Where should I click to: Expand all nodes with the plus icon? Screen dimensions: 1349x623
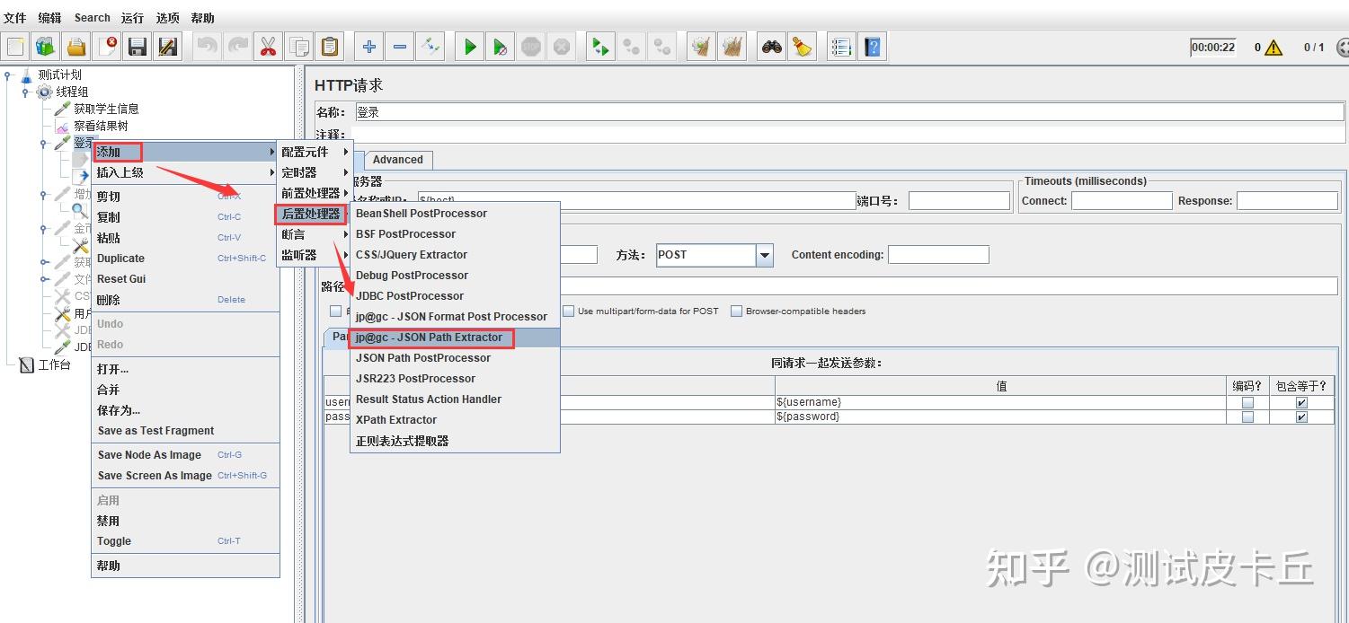tap(368, 47)
